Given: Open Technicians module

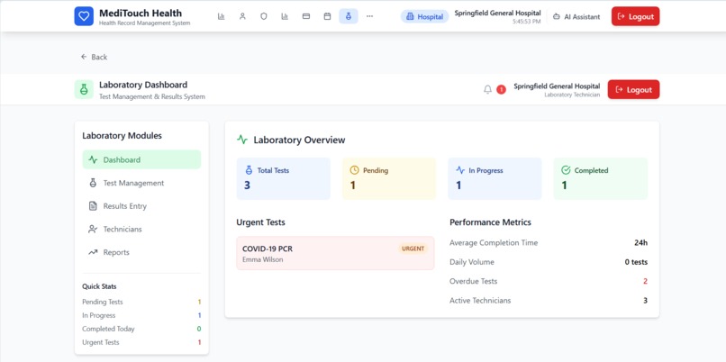Looking at the screenshot, I should [x=141, y=229].
